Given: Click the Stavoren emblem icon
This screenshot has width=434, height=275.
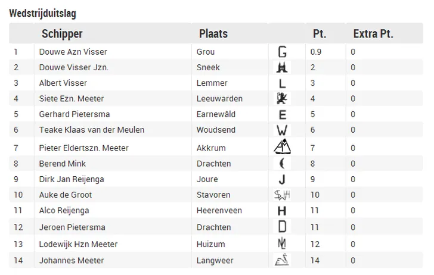Looking at the screenshot, I should [x=282, y=195].
